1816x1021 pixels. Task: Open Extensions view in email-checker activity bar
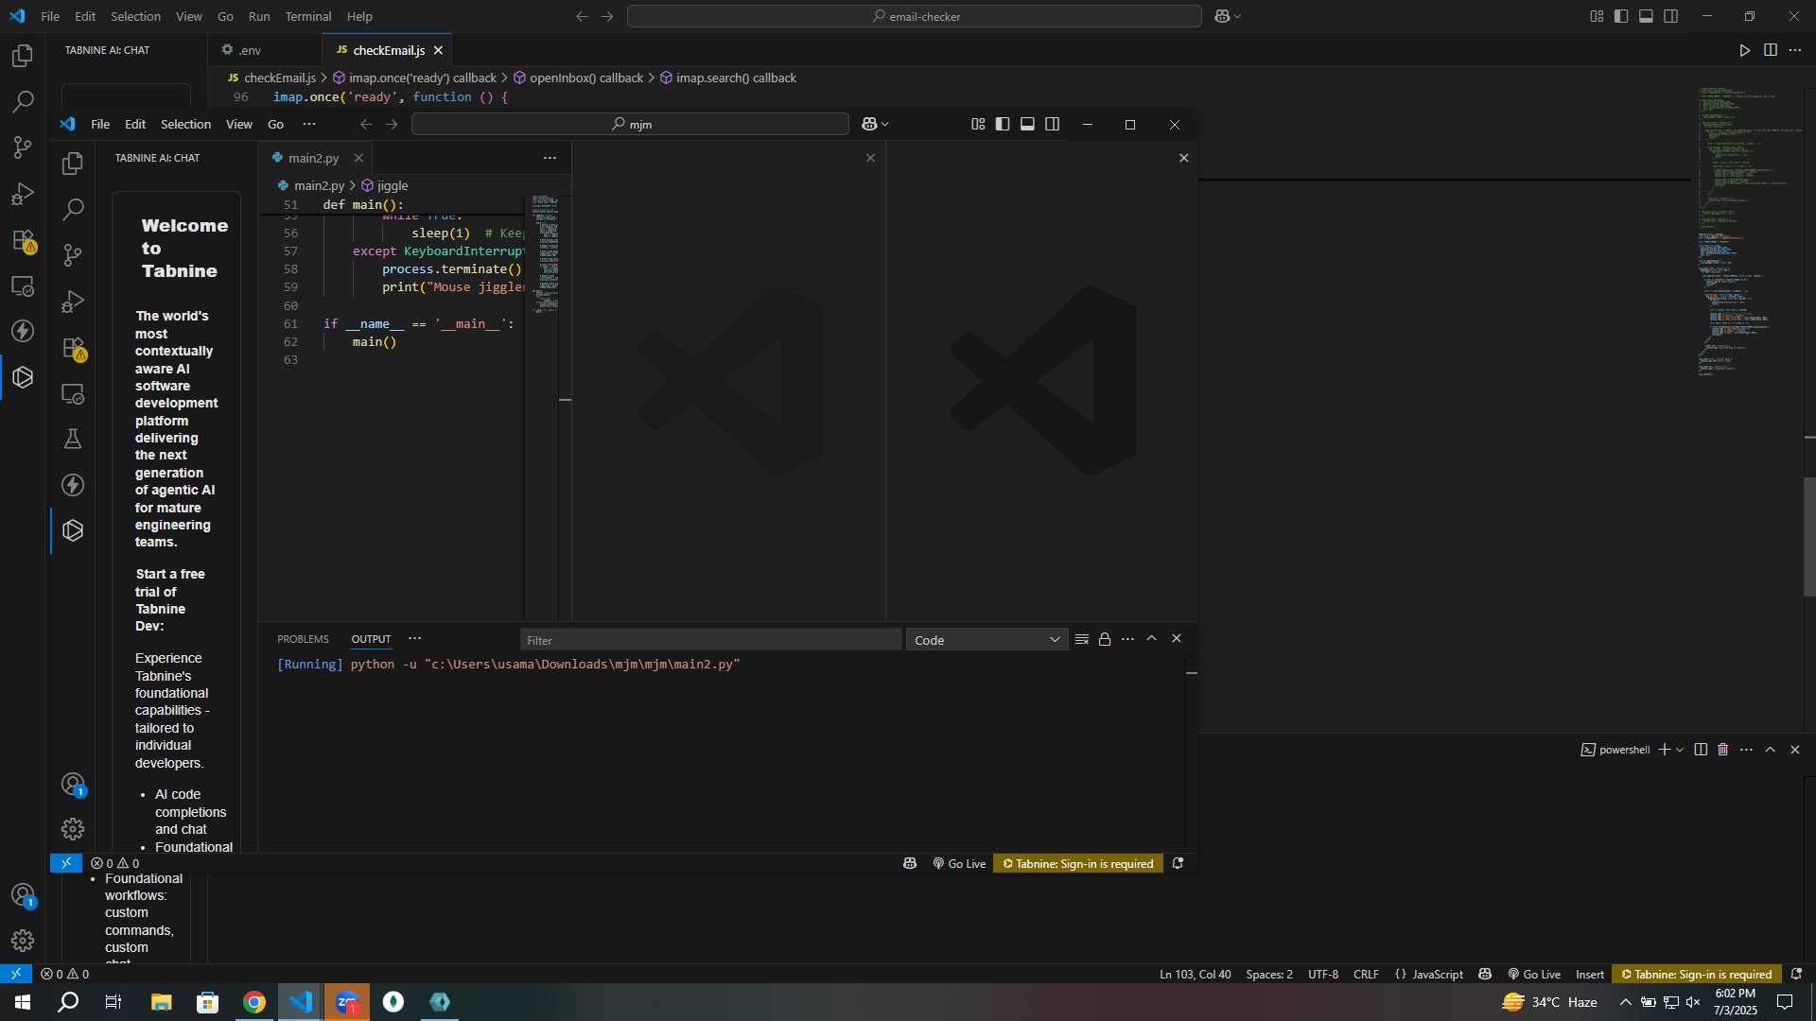tap(23, 240)
